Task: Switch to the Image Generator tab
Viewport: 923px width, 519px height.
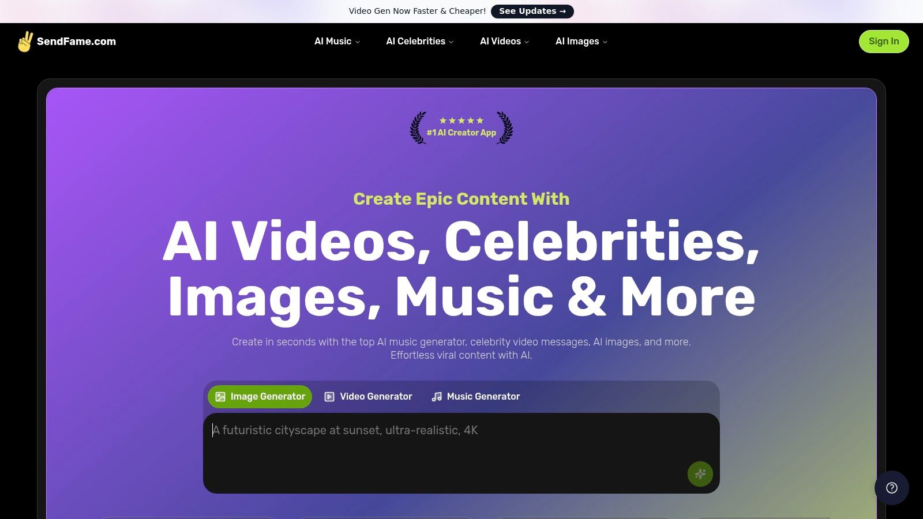Action: 260,397
